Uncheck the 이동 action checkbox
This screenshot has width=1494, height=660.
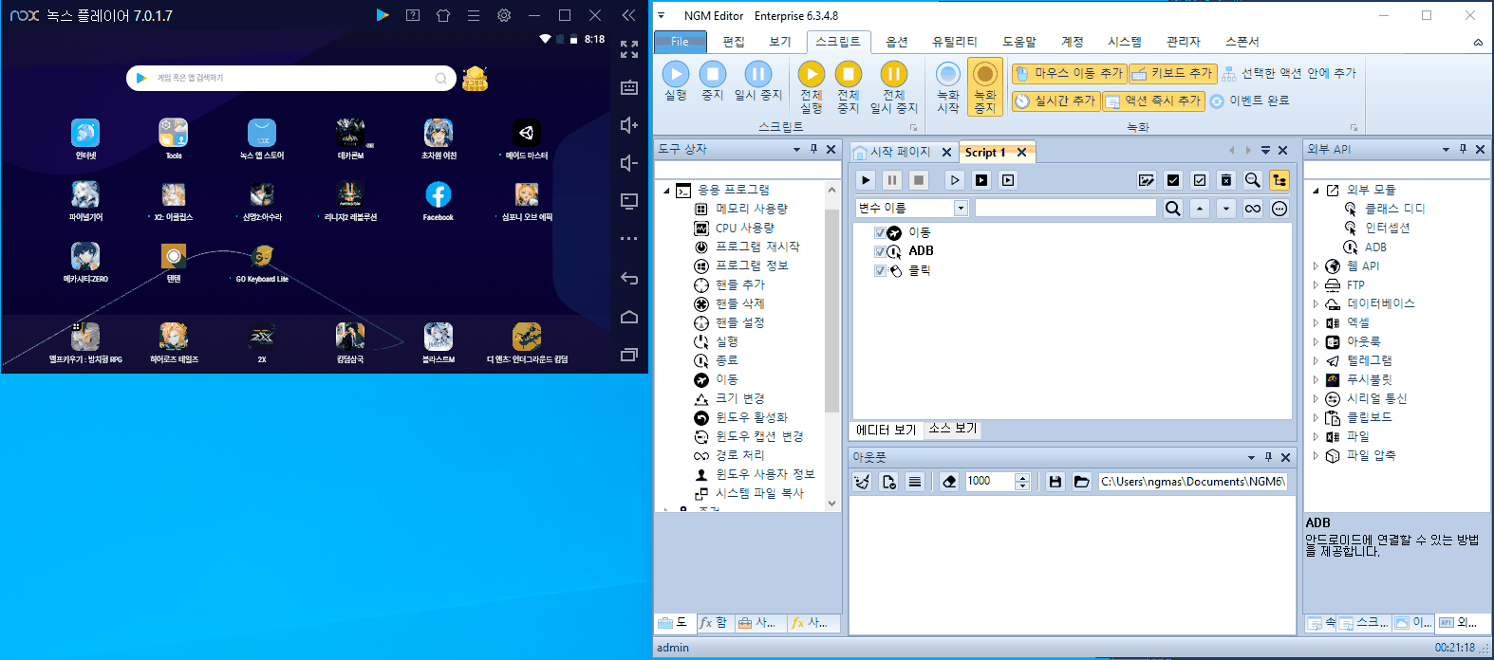click(880, 232)
